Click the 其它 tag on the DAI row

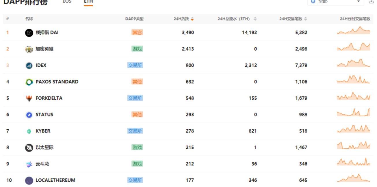point(137,33)
